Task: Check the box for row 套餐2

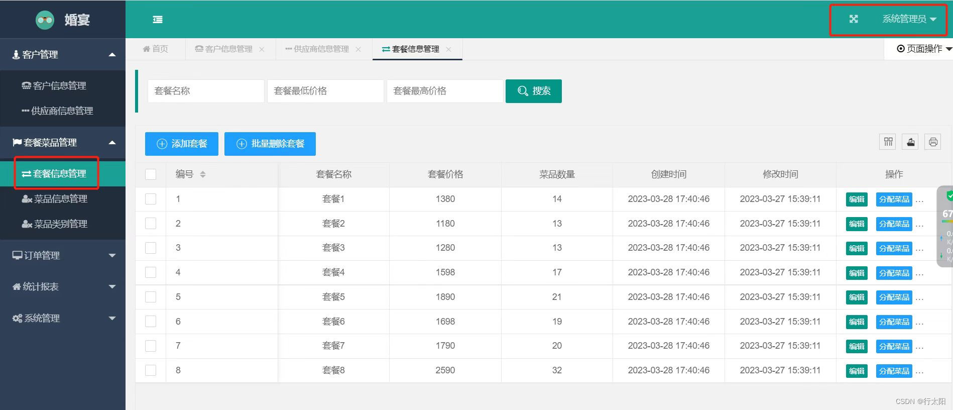Action: tap(151, 224)
